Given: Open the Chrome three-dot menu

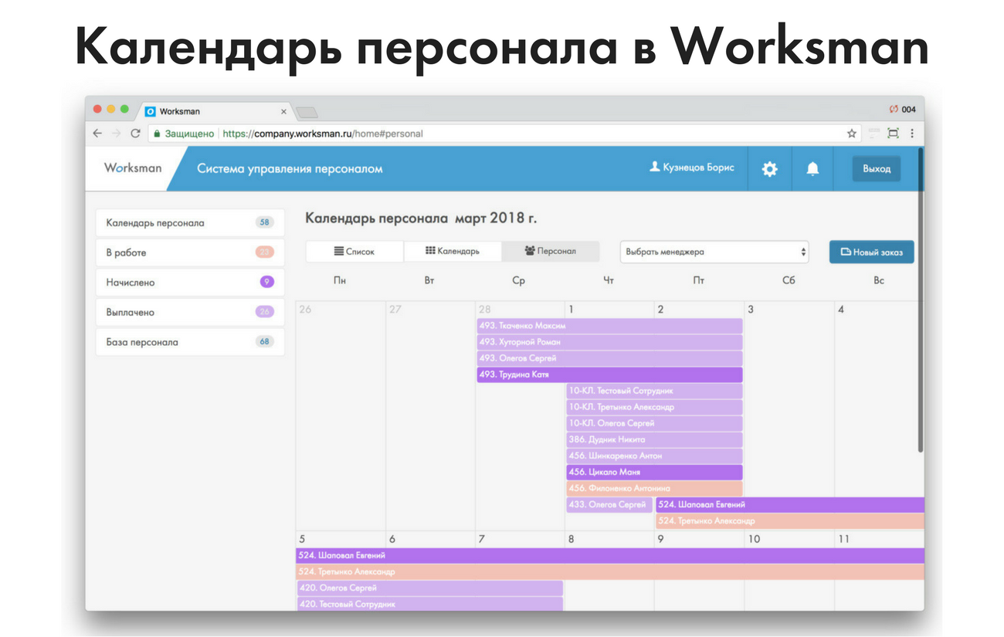Looking at the screenshot, I should 912,134.
